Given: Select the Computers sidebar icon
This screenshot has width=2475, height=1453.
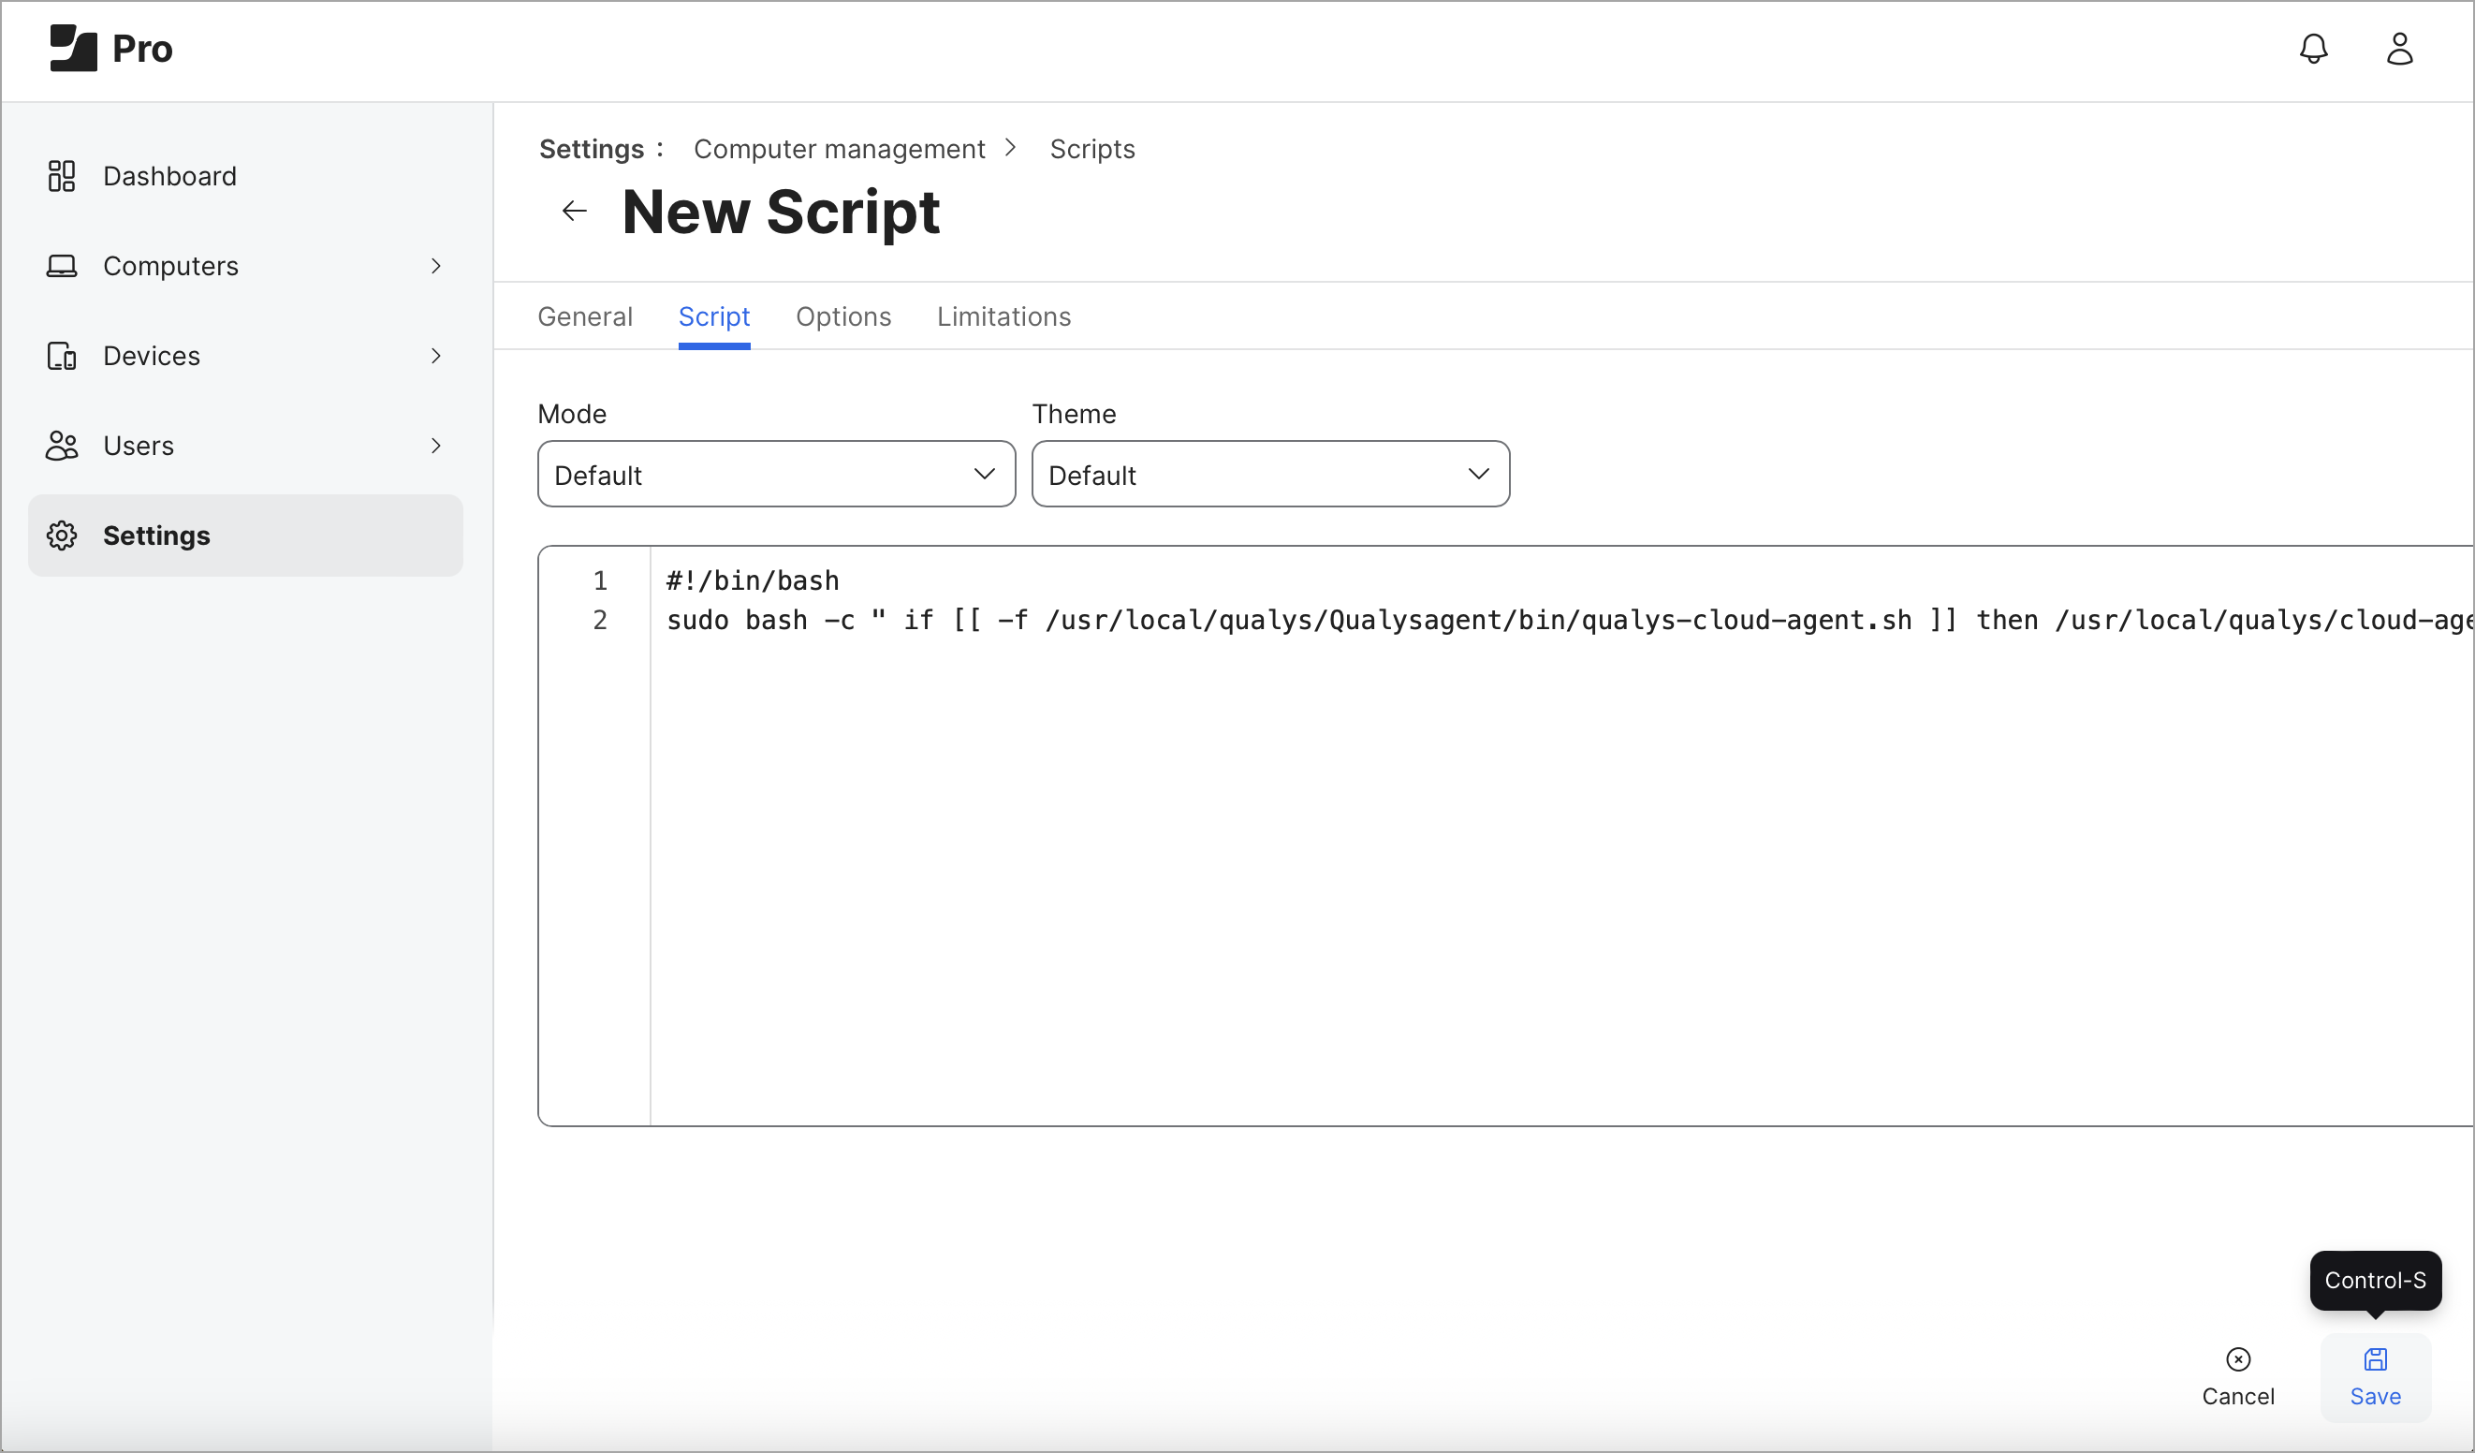Looking at the screenshot, I should pyautogui.click(x=61, y=265).
